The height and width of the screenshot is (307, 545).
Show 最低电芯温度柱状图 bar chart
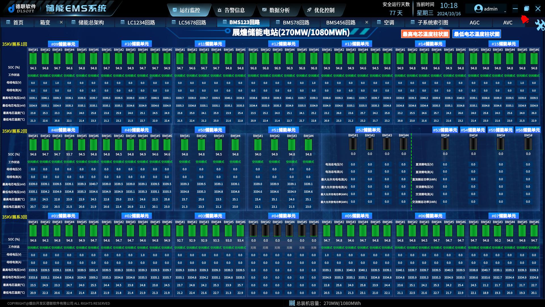coord(477,34)
